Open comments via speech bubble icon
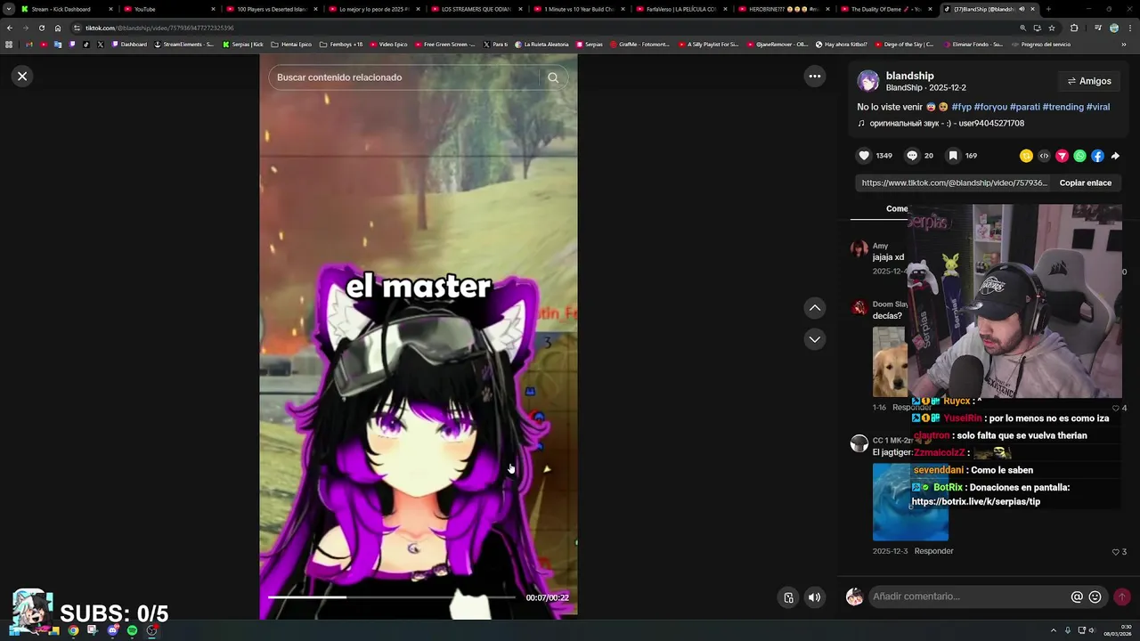Screen dimensions: 1140x641 912,156
